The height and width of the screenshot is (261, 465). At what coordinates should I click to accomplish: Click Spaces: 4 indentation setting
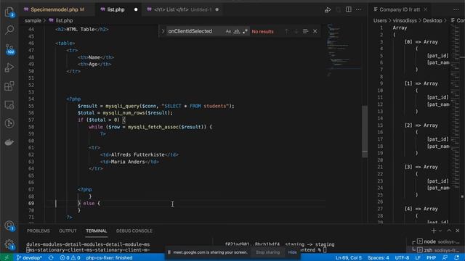point(378,258)
